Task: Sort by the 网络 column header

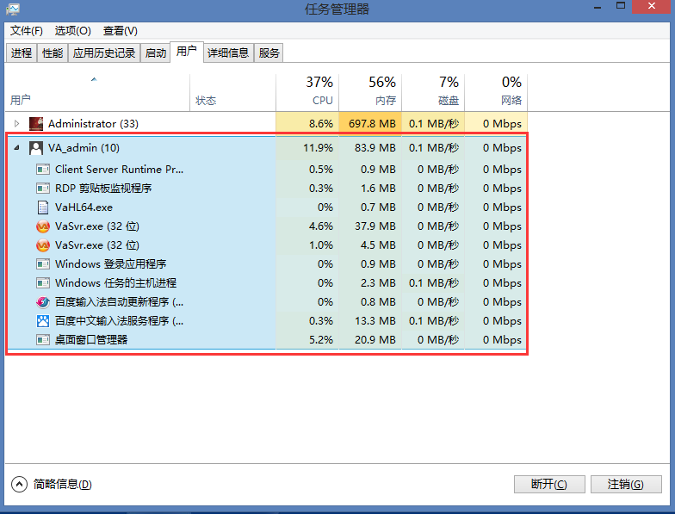Action: click(496, 93)
